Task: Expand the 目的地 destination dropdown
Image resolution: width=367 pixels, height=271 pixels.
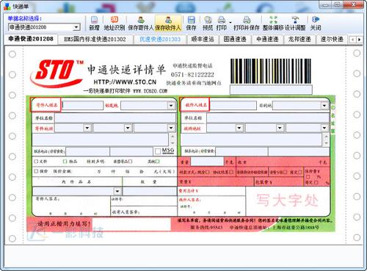Action: [x=324, y=106]
